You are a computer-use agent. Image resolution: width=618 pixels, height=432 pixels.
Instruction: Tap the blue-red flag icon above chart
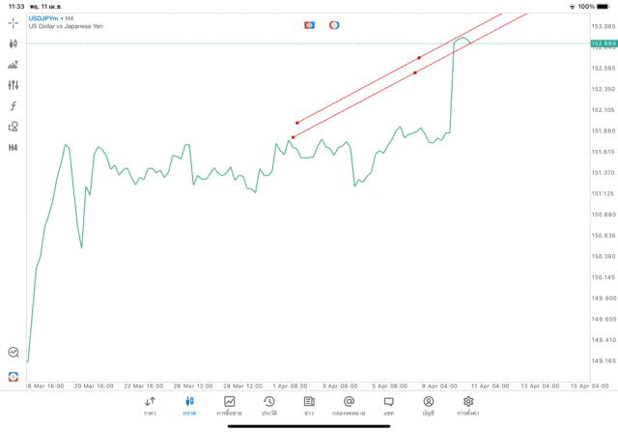[x=310, y=25]
